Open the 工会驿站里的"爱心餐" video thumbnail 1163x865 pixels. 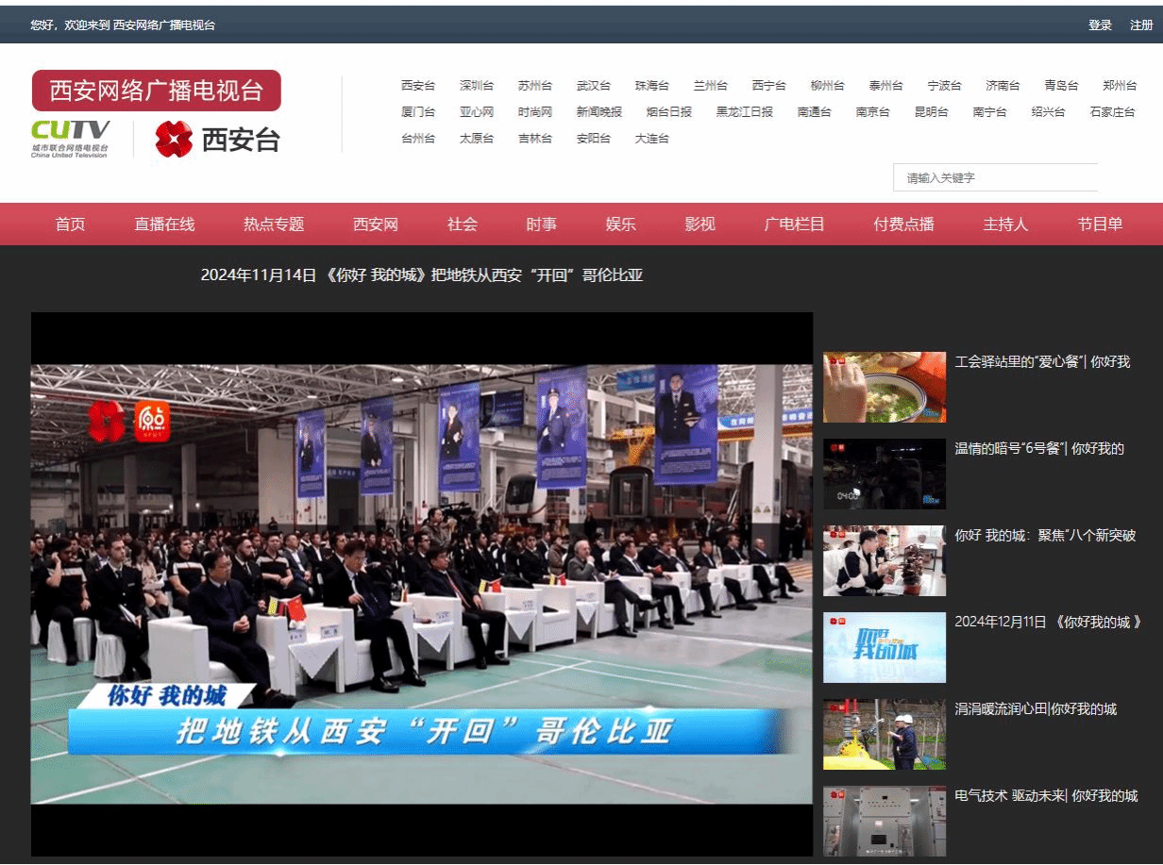884,387
